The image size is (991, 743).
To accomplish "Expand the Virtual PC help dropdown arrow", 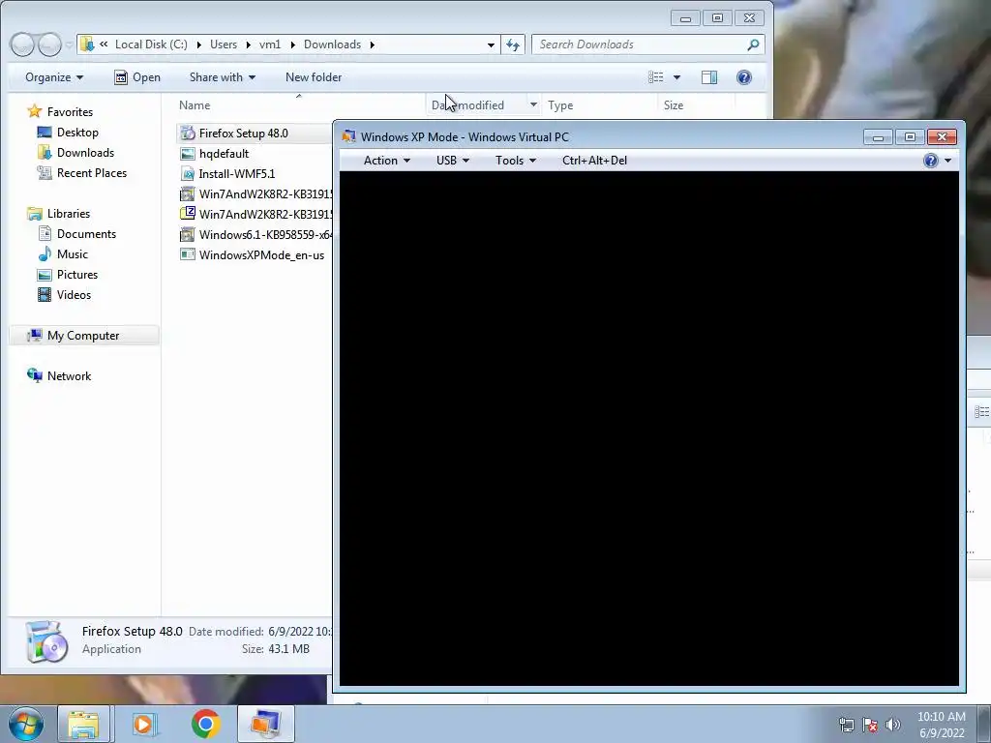I will click(x=947, y=161).
